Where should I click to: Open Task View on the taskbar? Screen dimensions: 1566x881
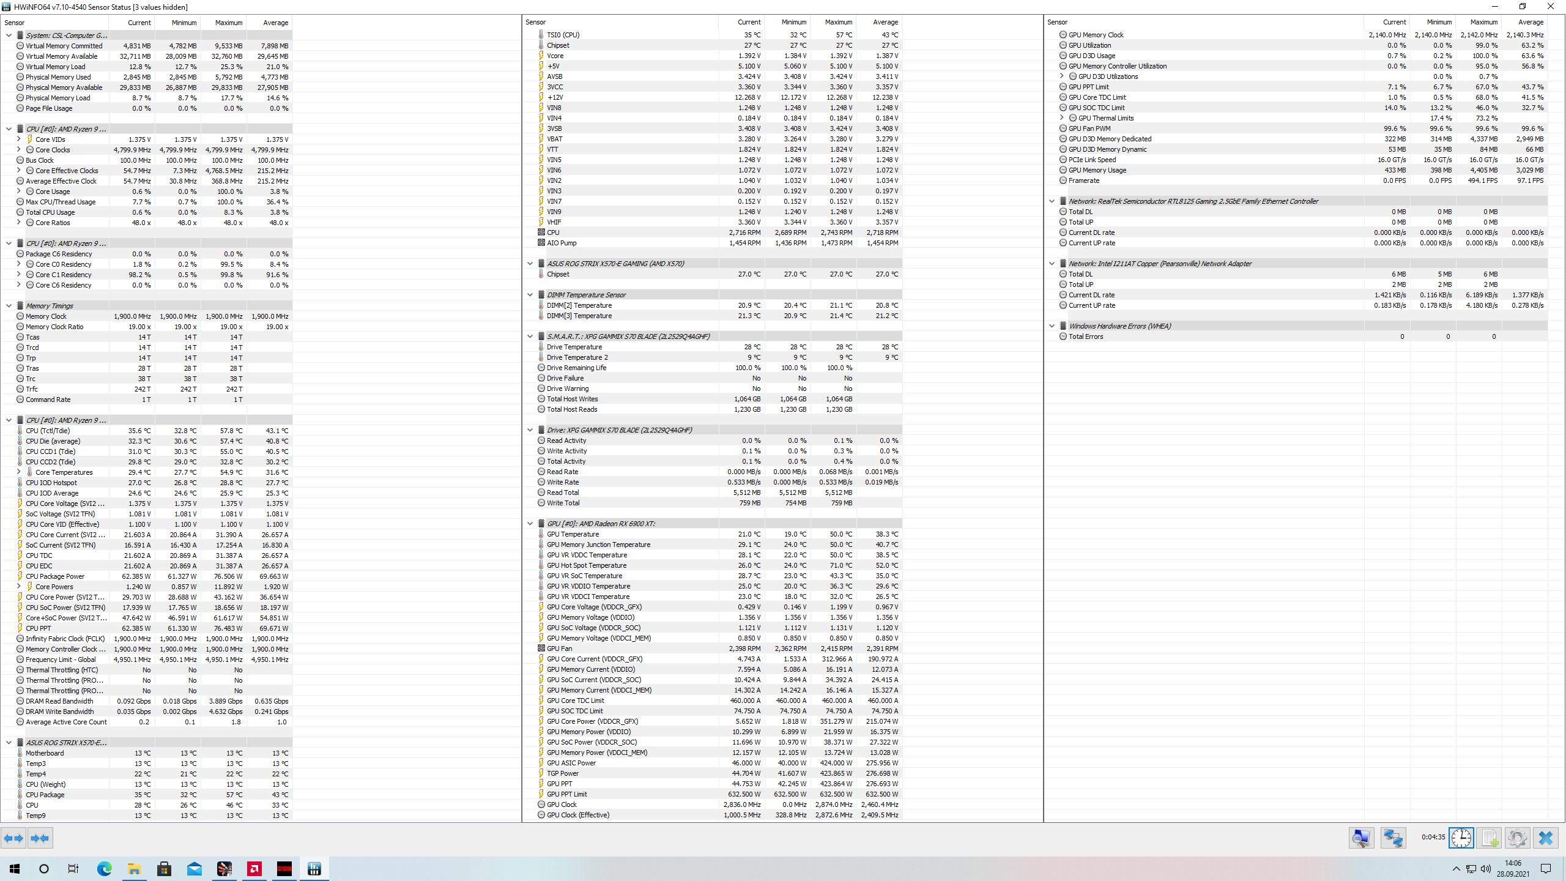coord(73,869)
